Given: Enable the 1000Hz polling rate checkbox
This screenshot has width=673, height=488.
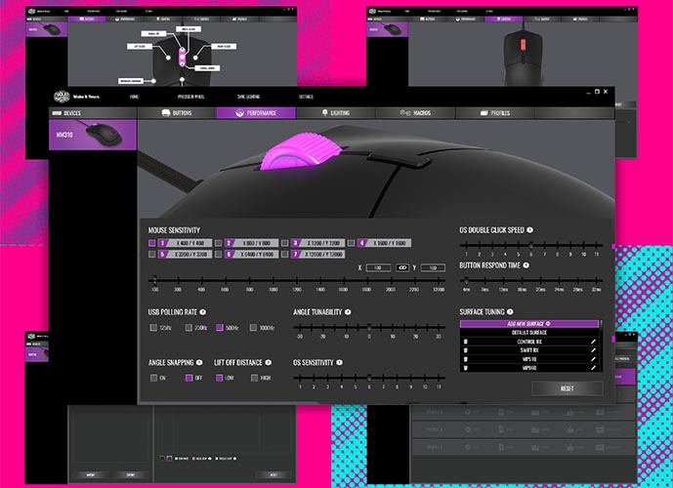Looking at the screenshot, I should pos(253,328).
